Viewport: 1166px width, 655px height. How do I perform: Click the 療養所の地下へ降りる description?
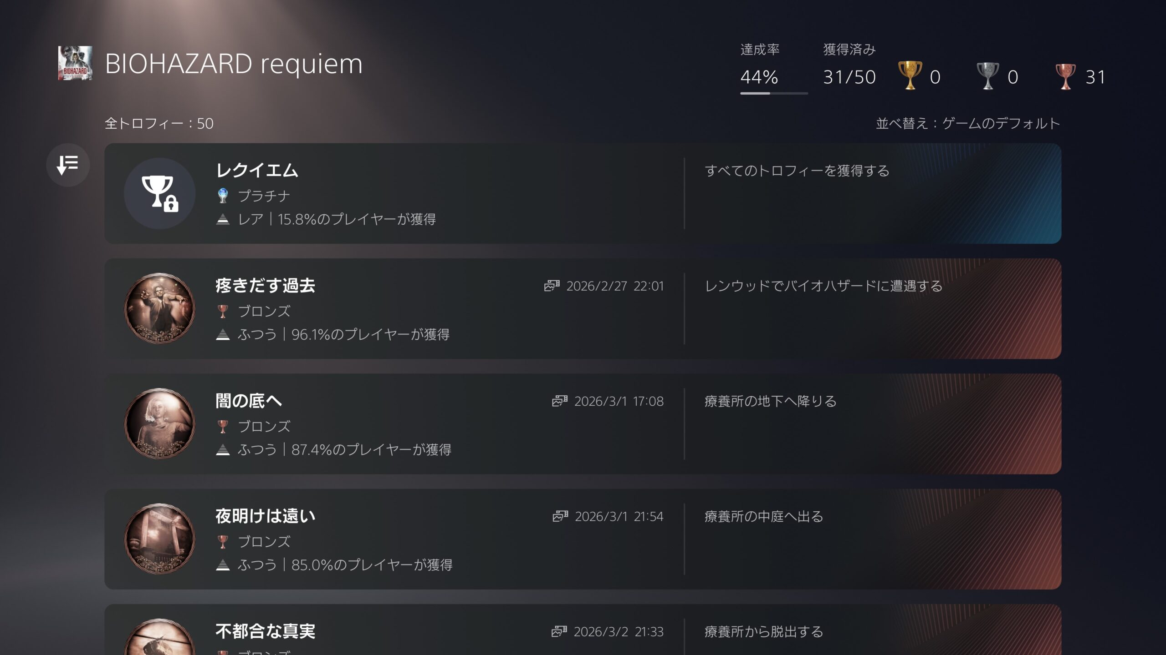771,401
